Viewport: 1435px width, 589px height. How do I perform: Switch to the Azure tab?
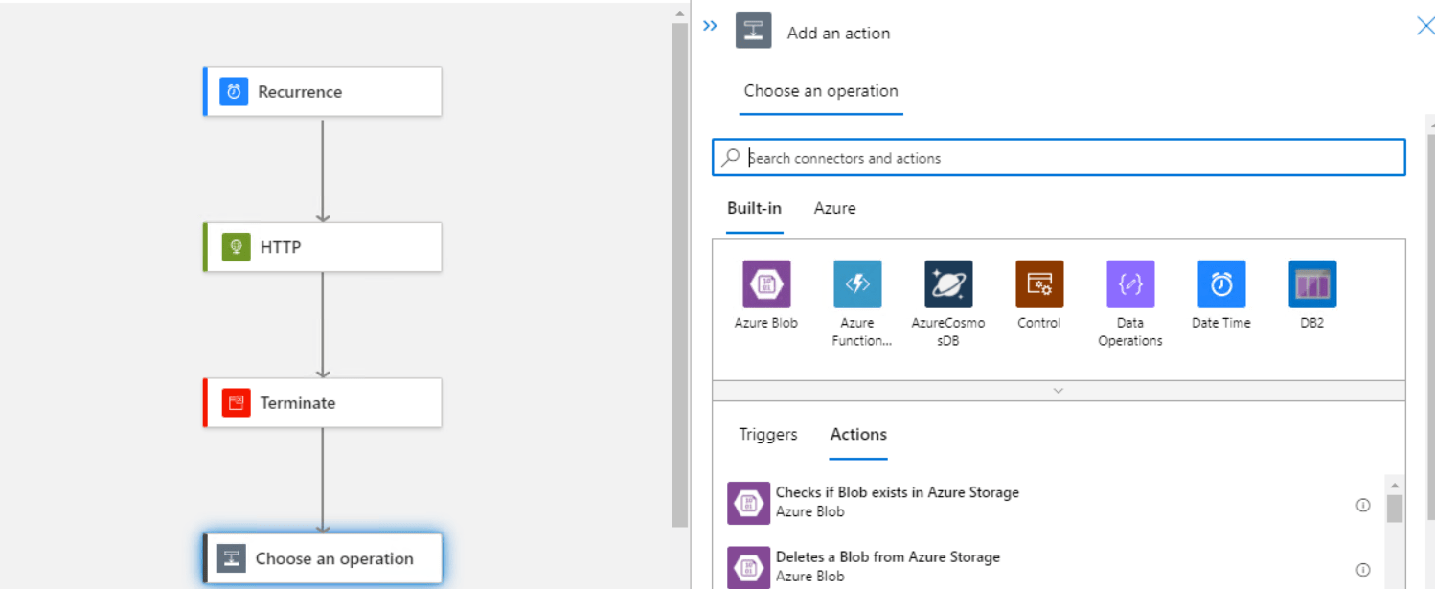click(834, 208)
